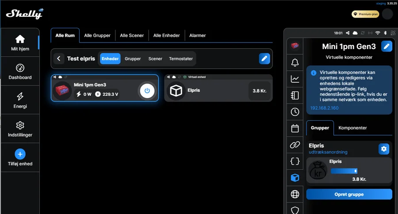Open the Energi section
The width and height of the screenshot is (398, 214).
pos(20,100)
